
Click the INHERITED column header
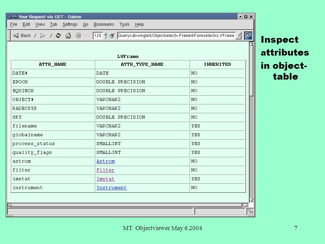click(x=217, y=64)
